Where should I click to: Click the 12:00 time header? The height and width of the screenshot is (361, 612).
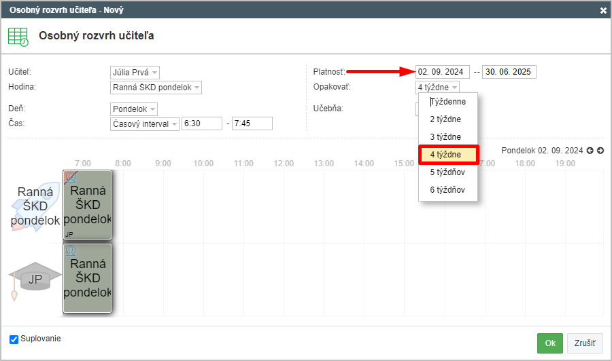coord(284,164)
